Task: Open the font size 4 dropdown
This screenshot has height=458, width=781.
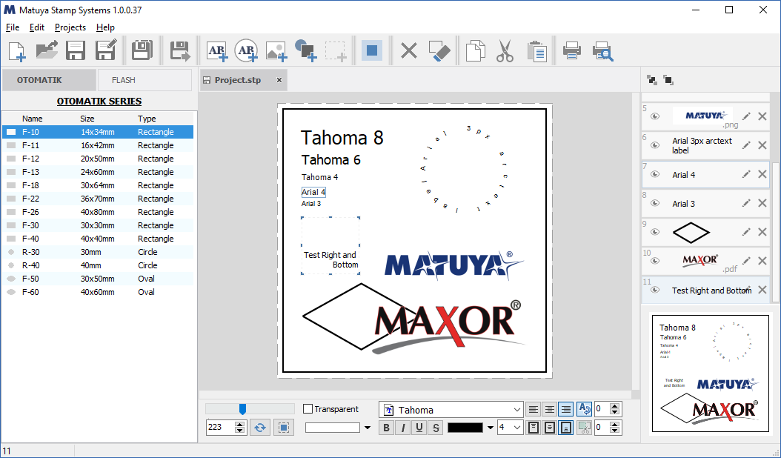Action: click(517, 427)
